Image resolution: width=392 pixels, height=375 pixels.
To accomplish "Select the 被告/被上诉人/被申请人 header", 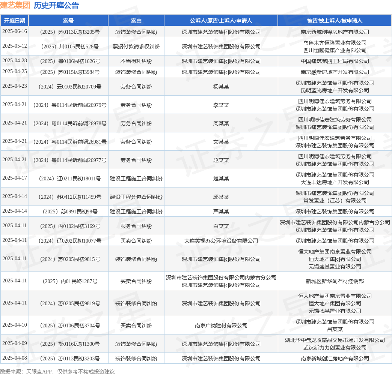I will coord(335,21).
